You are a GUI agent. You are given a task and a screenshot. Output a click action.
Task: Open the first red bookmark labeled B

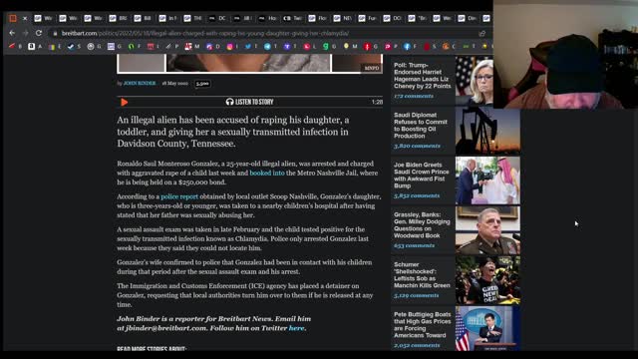tap(12, 47)
